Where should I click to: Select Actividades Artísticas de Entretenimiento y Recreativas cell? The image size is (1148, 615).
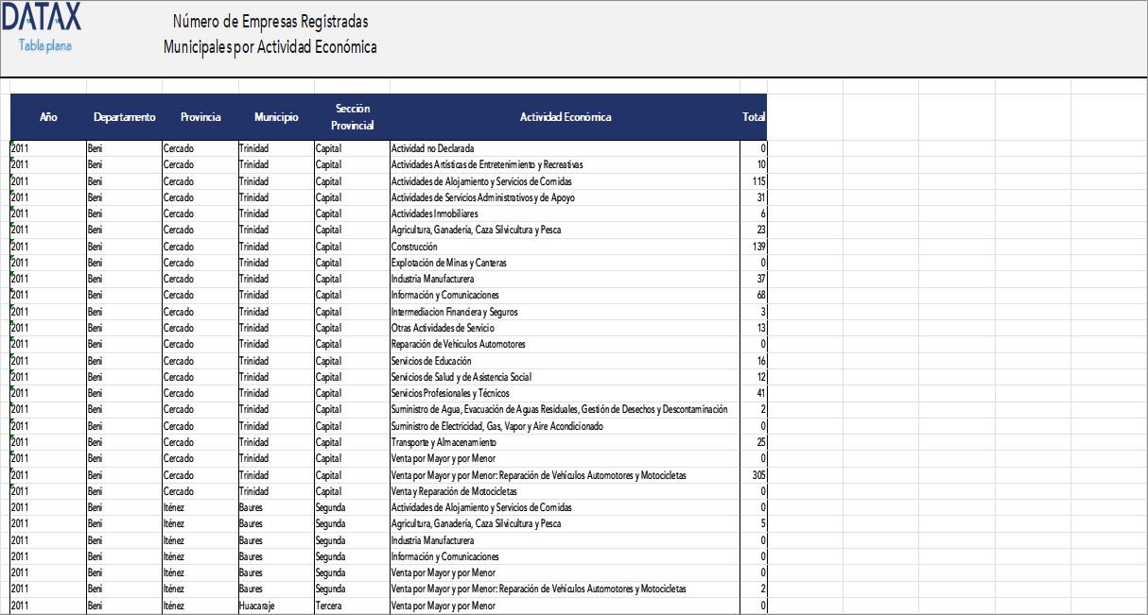pyautogui.click(x=565, y=164)
